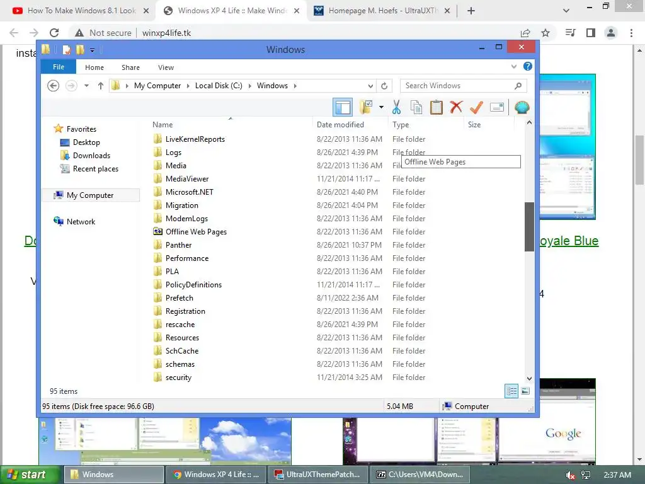Click quick access properties icon in title bar
Image resolution: width=645 pixels, height=484 pixels.
pos(66,50)
